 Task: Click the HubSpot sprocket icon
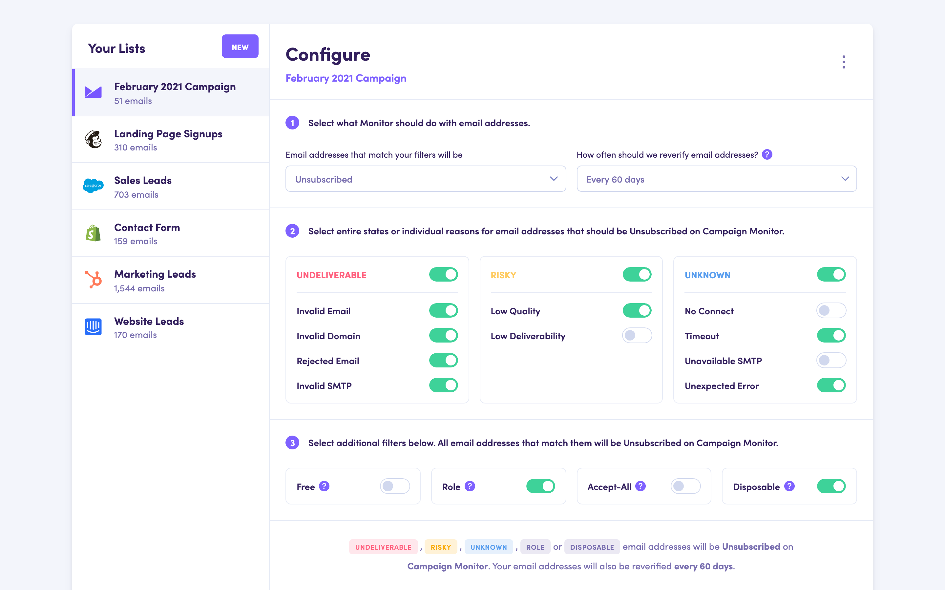(x=93, y=280)
